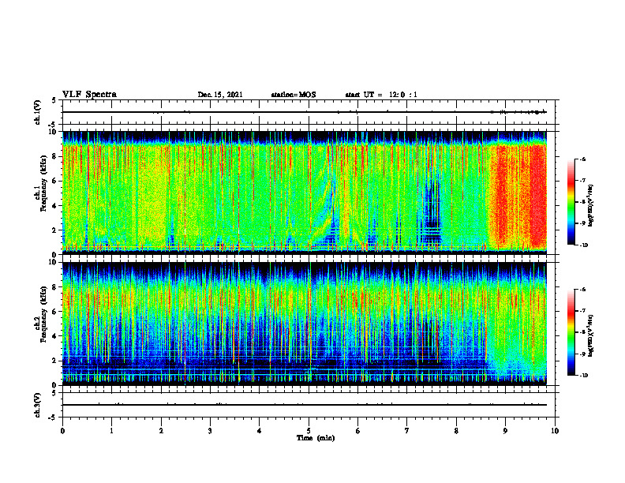Click the "5" tick on the time axis

(309, 431)
